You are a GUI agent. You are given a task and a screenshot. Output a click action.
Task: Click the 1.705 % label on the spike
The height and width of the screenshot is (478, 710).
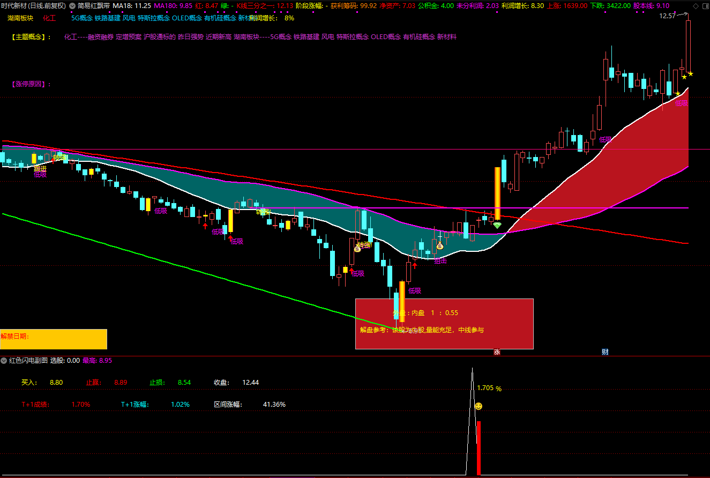tap(489, 388)
